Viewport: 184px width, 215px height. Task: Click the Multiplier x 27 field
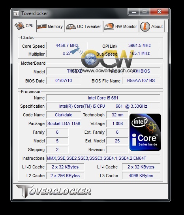67,53
